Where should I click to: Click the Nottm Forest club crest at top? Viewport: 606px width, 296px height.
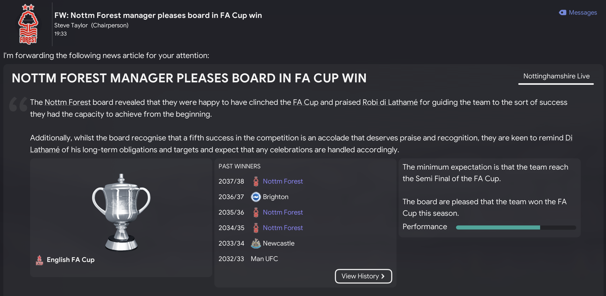(x=28, y=24)
